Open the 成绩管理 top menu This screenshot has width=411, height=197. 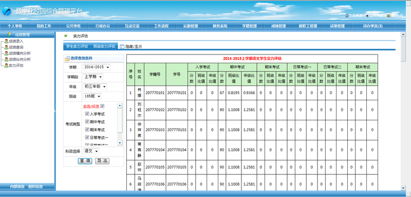[x=278, y=26]
